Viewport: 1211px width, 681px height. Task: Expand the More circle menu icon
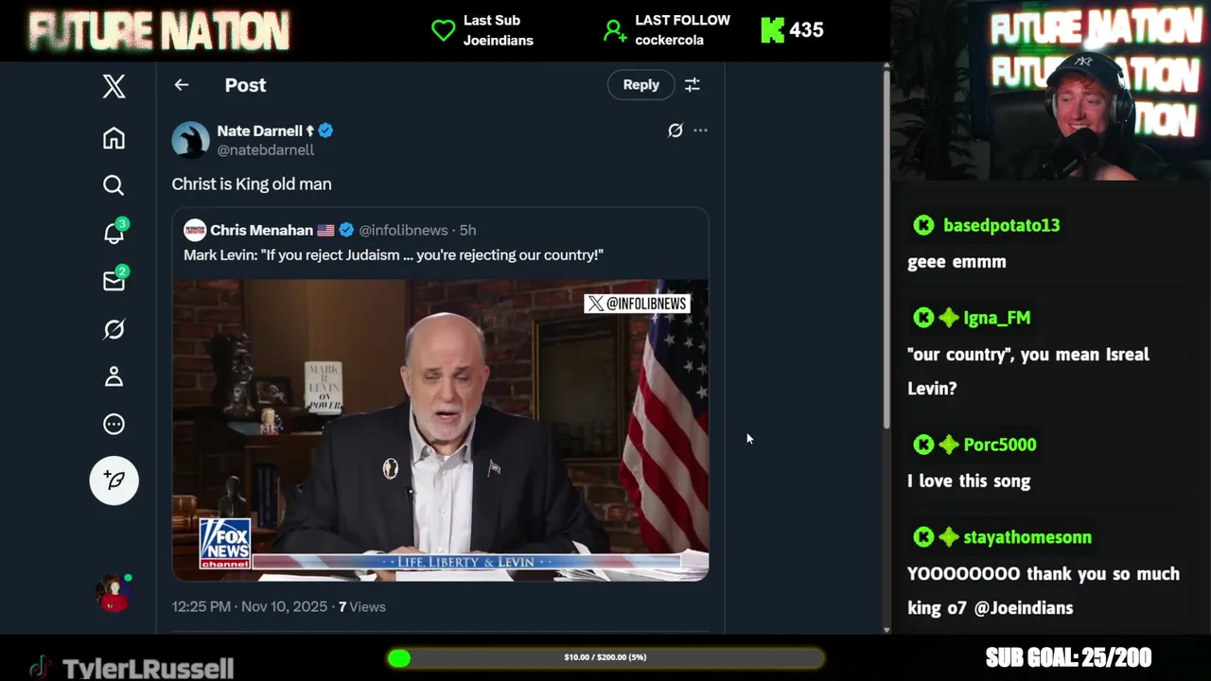(114, 425)
